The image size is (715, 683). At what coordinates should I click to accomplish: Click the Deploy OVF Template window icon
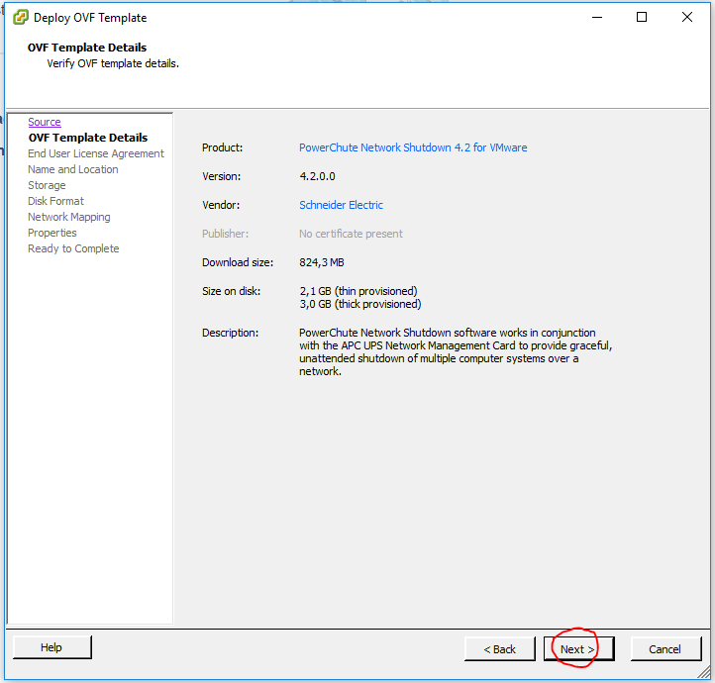(21, 17)
